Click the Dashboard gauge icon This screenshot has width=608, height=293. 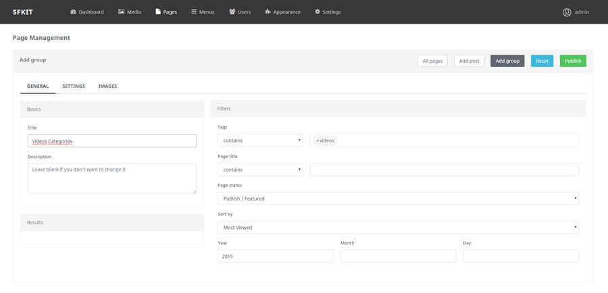[73, 12]
